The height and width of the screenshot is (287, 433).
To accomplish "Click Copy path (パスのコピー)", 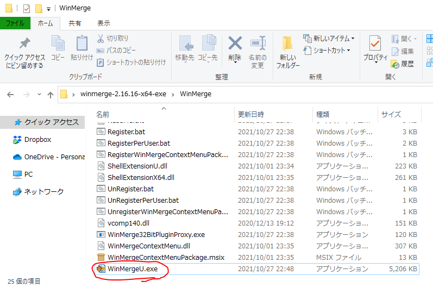I will [x=116, y=51].
